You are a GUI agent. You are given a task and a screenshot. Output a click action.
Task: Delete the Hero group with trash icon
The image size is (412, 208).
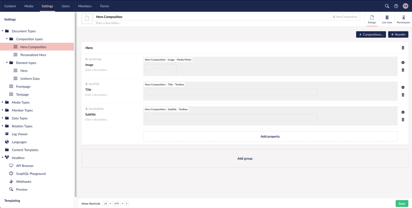click(403, 48)
